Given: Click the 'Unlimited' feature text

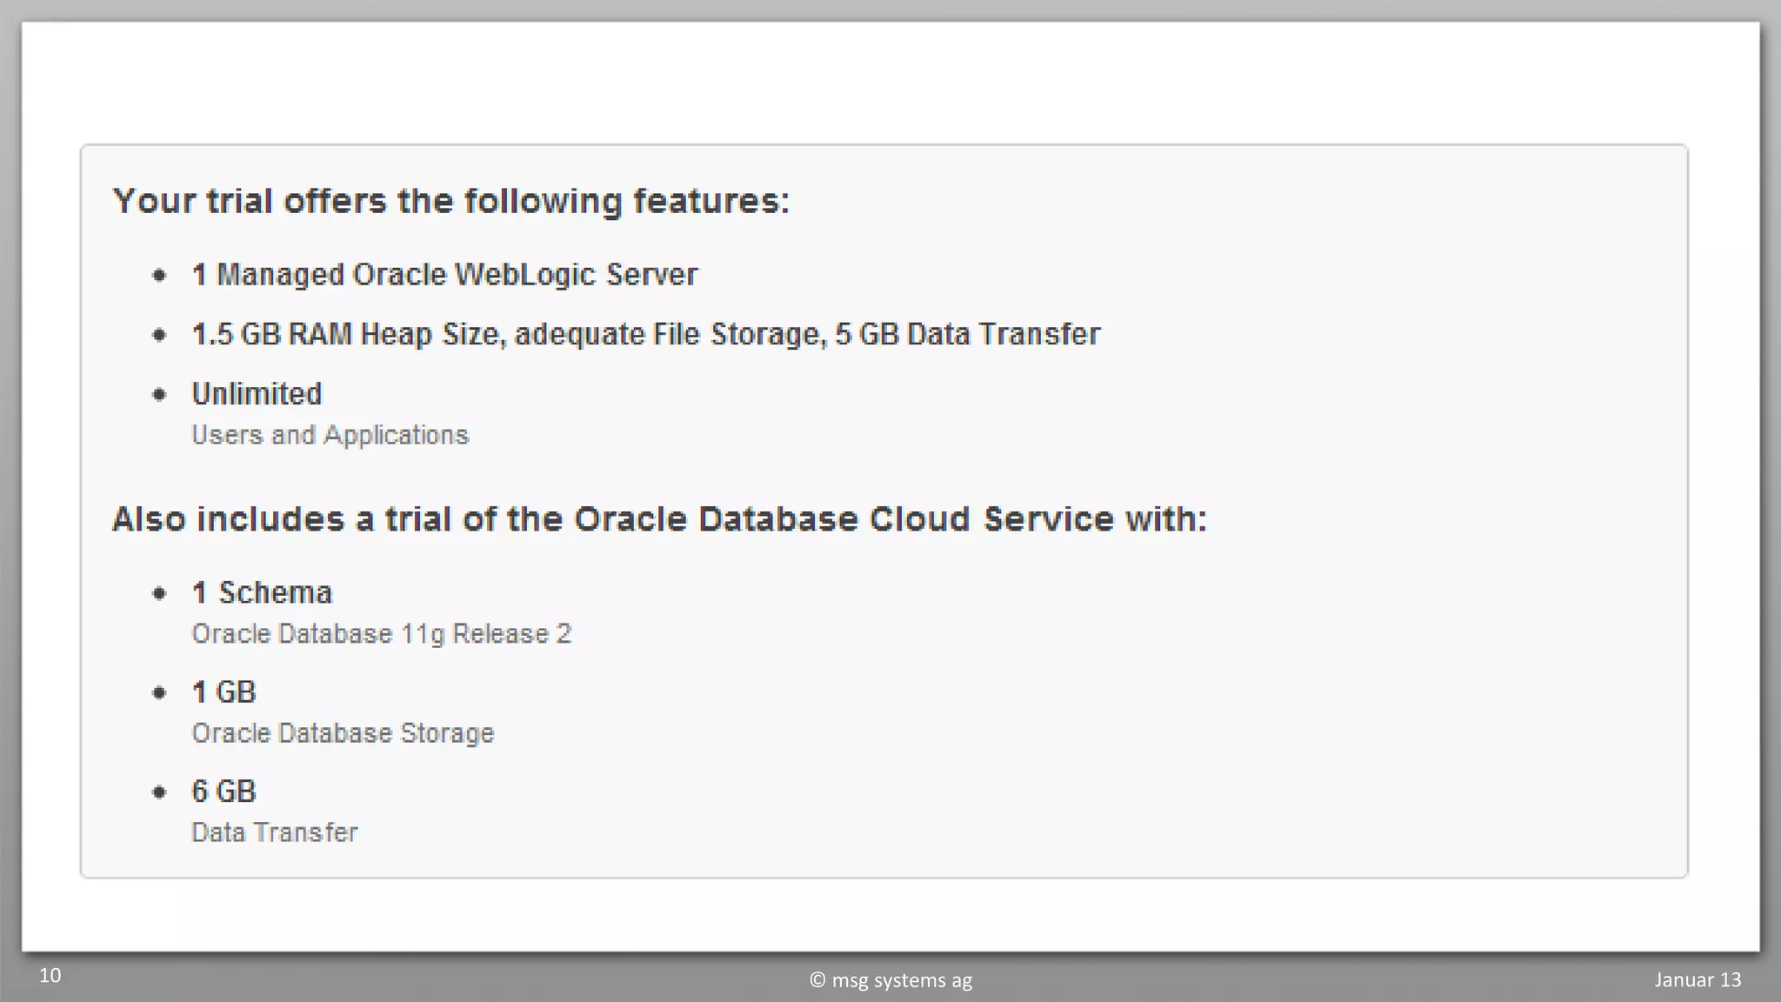Looking at the screenshot, I should tap(257, 394).
